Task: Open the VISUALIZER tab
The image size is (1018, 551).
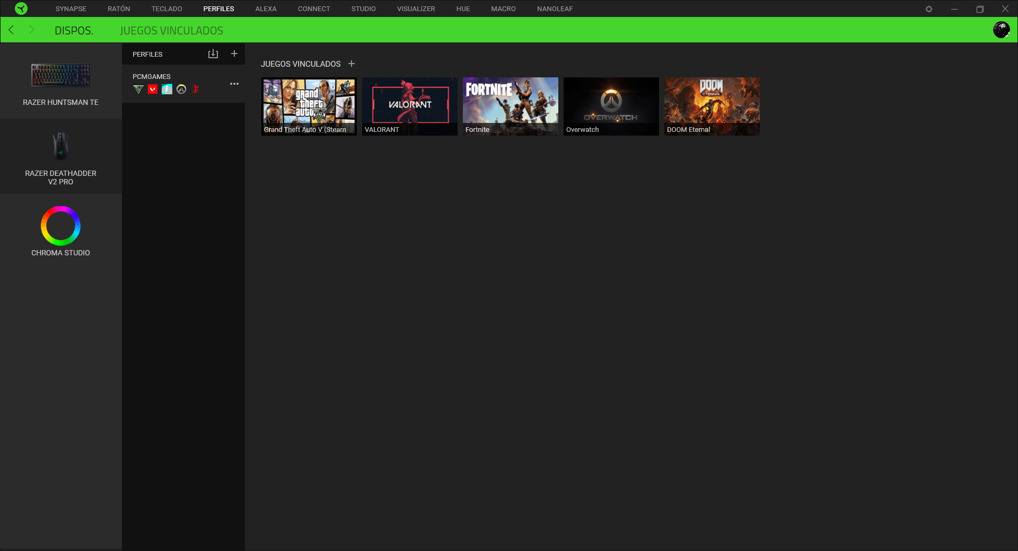Action: [x=416, y=9]
